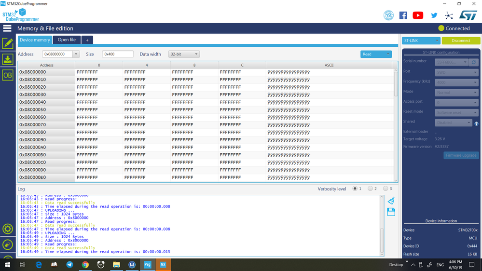The width and height of the screenshot is (482, 271).
Task: Switch to Open file tab
Action: pyautogui.click(x=67, y=40)
